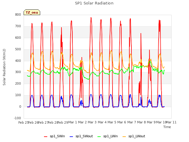
Task: Toggle the sp1_LWin legend label
Action: click(x=110, y=136)
